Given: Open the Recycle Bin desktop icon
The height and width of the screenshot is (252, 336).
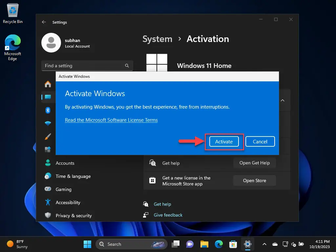Looking at the screenshot, I should [x=13, y=13].
